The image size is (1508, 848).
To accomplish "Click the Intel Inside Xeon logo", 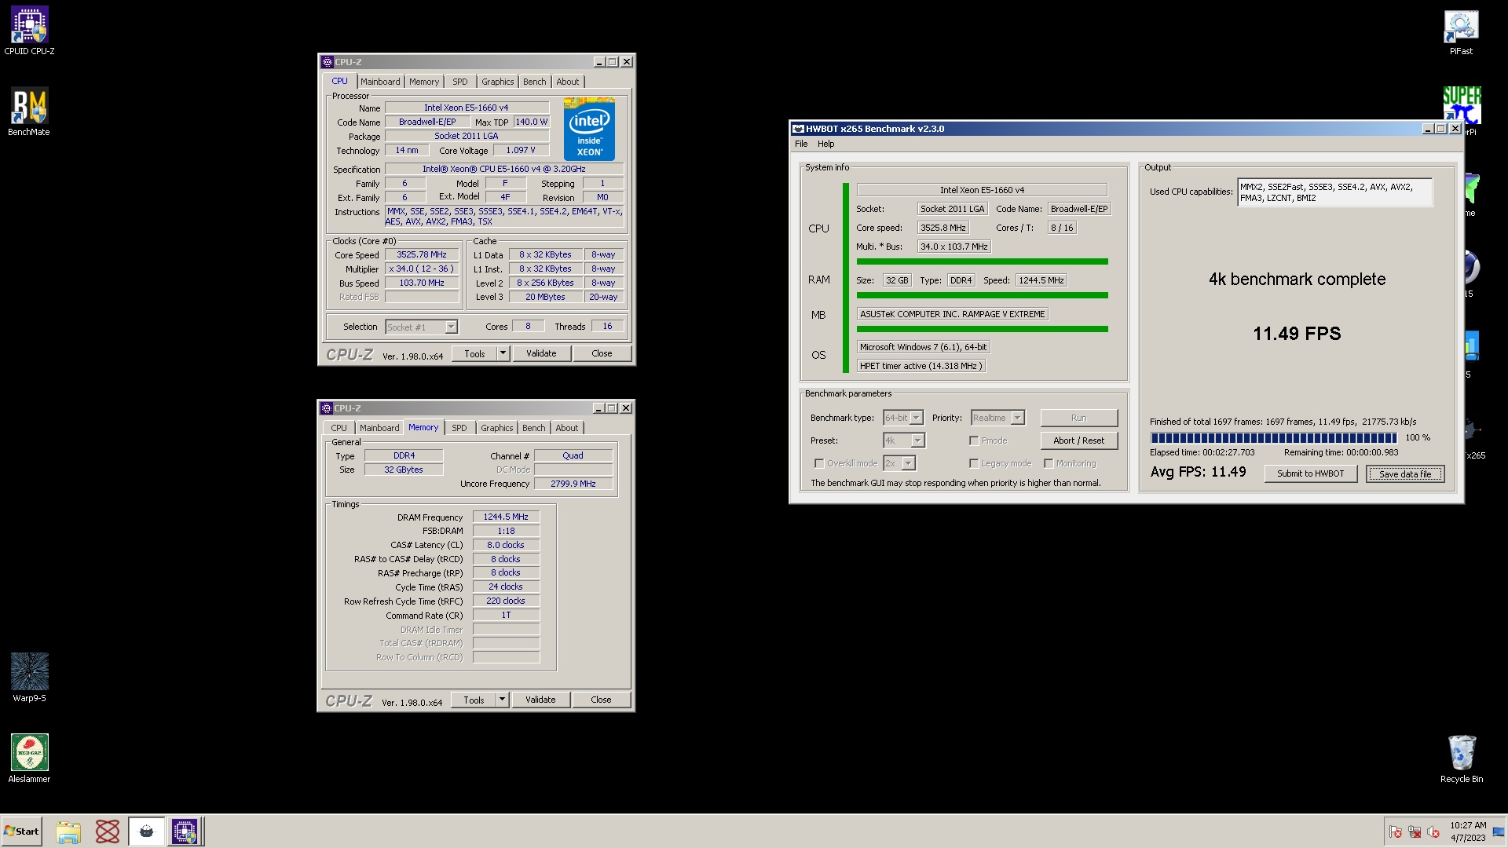I will click(589, 130).
